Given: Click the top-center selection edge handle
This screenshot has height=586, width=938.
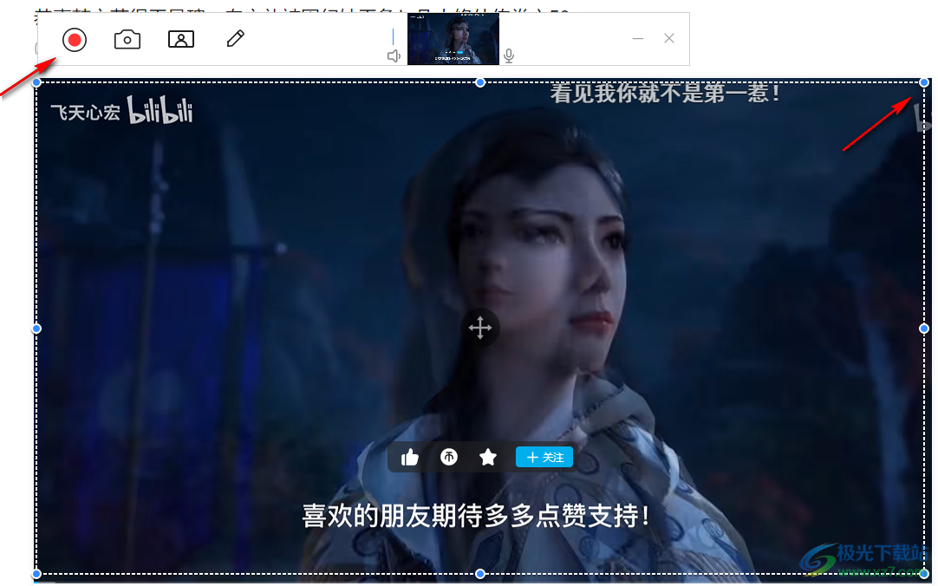Looking at the screenshot, I should [480, 82].
